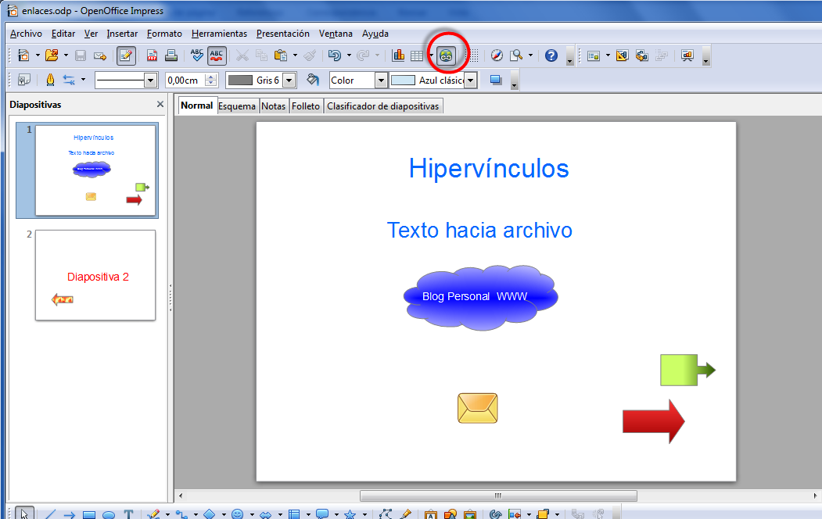Viewport: 822px width, 519px height.
Task: Open the Gris 6 line color dropdown
Action: [x=289, y=81]
